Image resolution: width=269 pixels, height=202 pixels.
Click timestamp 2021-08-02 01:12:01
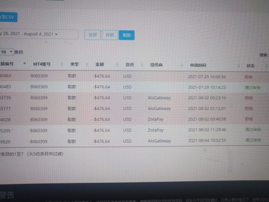click(207, 108)
